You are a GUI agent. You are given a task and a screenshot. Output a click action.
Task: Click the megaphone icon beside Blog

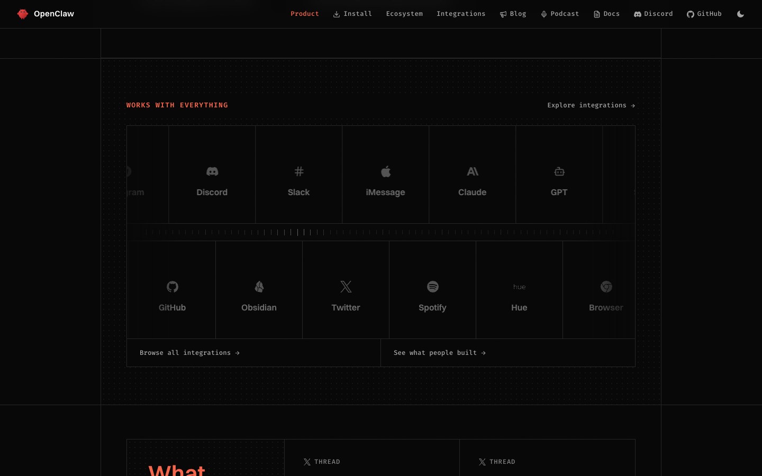tap(503, 14)
